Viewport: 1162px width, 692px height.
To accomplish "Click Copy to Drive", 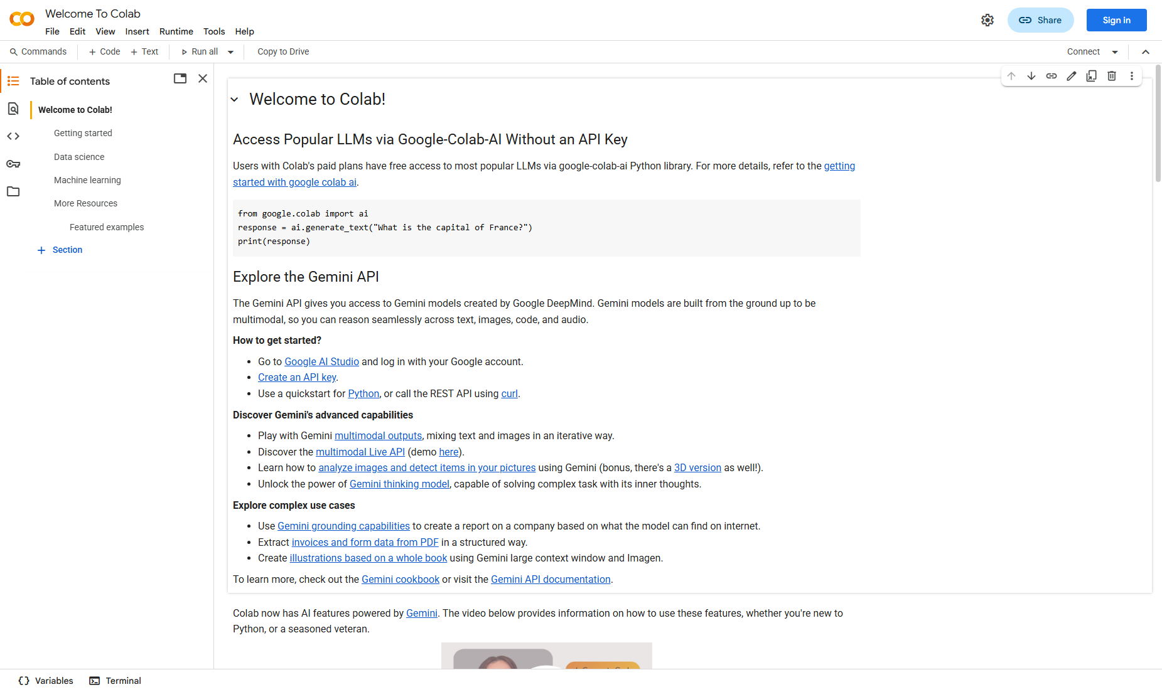I will pos(283,51).
